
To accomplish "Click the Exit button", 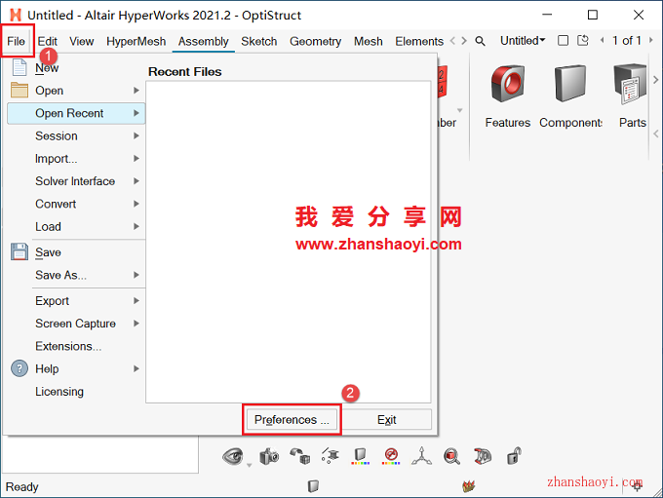I will 387,420.
